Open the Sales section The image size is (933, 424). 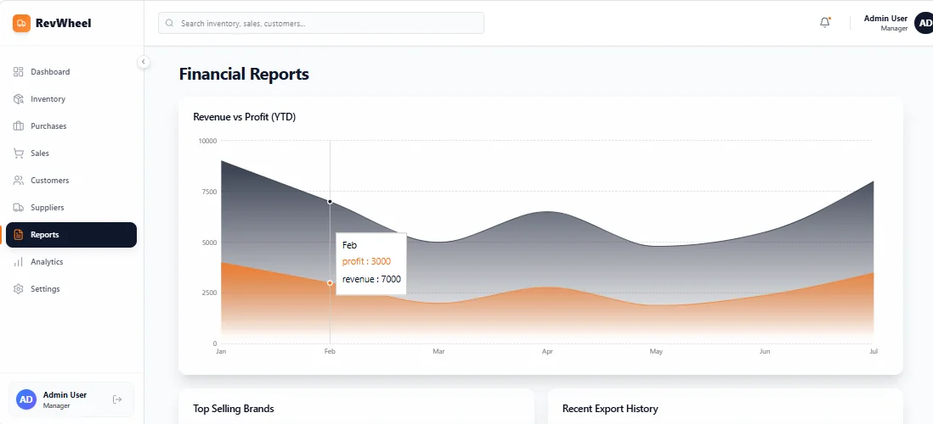[71, 153]
